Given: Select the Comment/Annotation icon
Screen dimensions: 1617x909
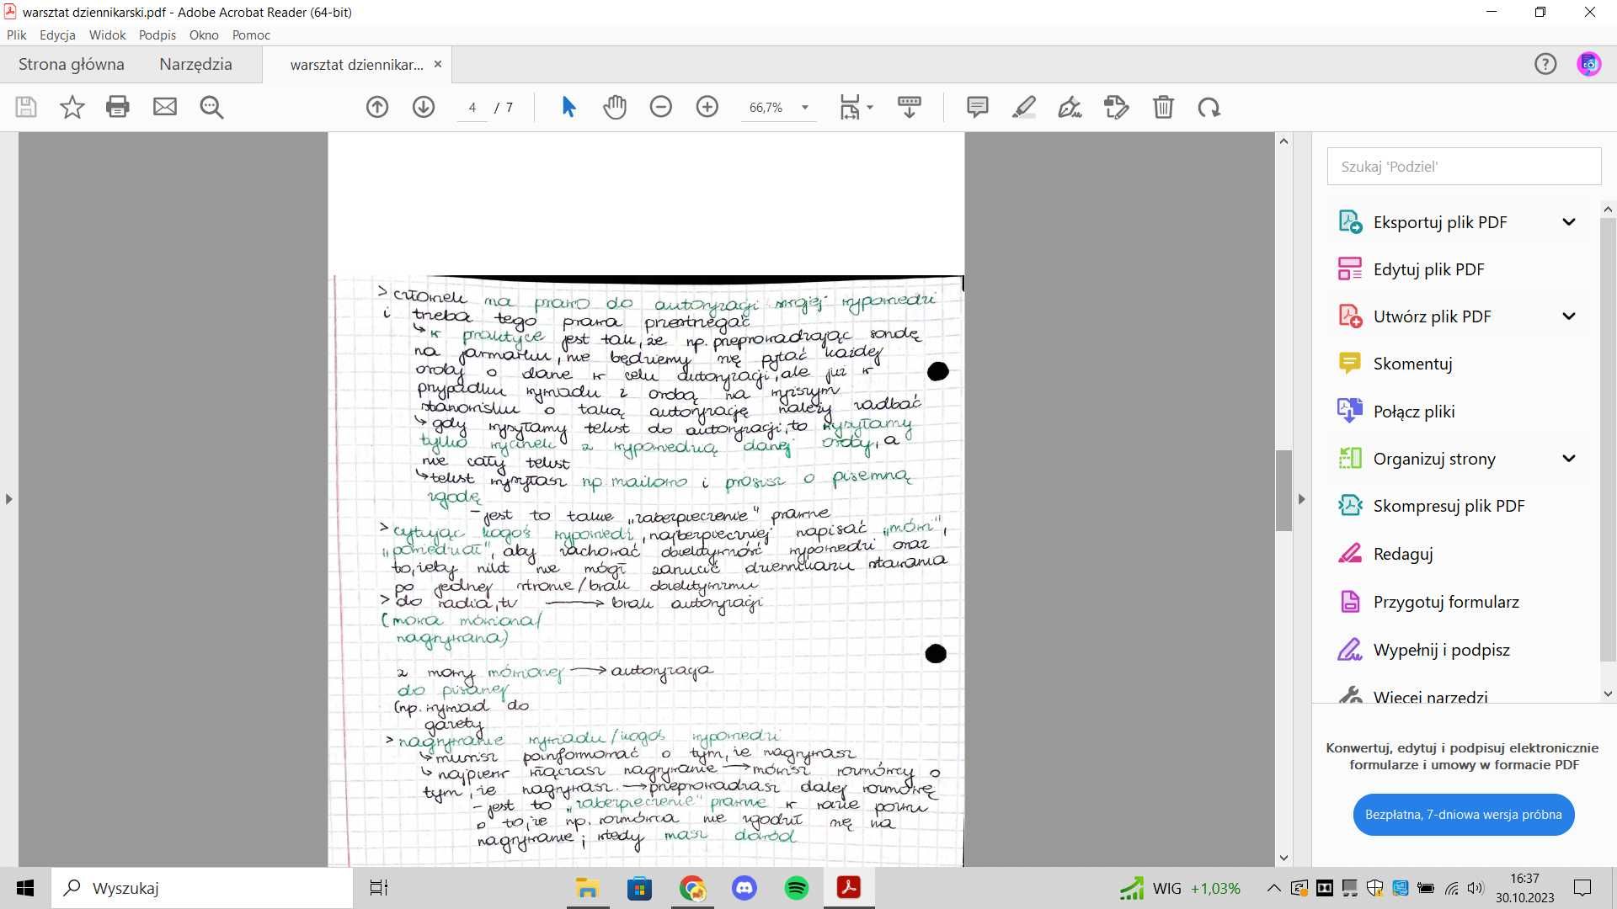Looking at the screenshot, I should [x=976, y=105].
